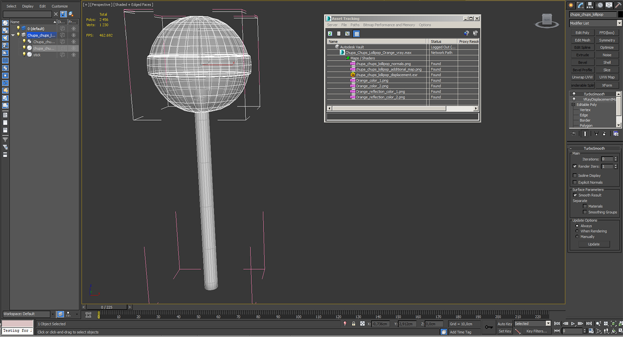623x337 pixels.
Task: Click Make Unique icon under stack
Action: (x=596, y=134)
